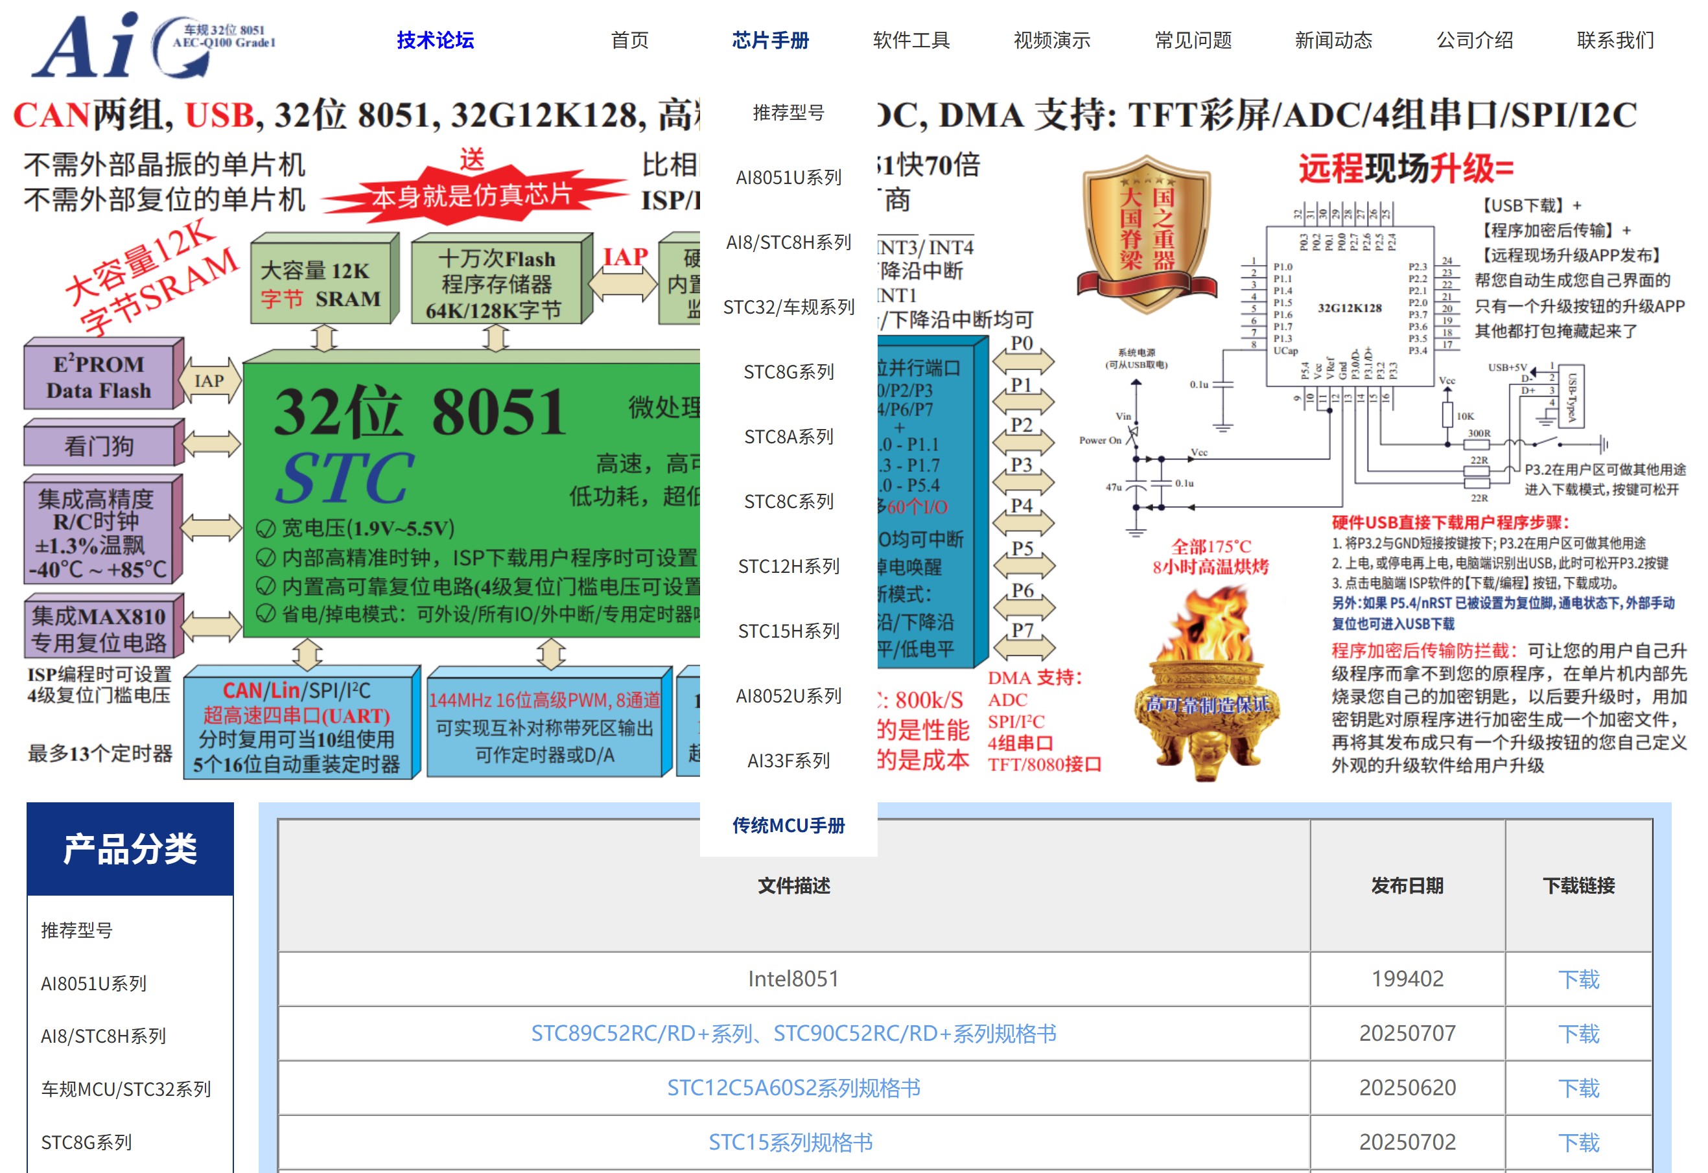Select 推荐型号 in the dropdown menu
The image size is (1708, 1173).
pyautogui.click(x=789, y=113)
